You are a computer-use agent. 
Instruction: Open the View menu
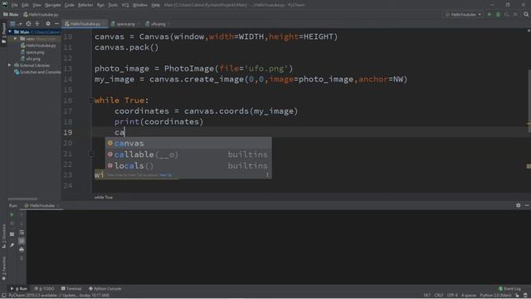click(37, 5)
